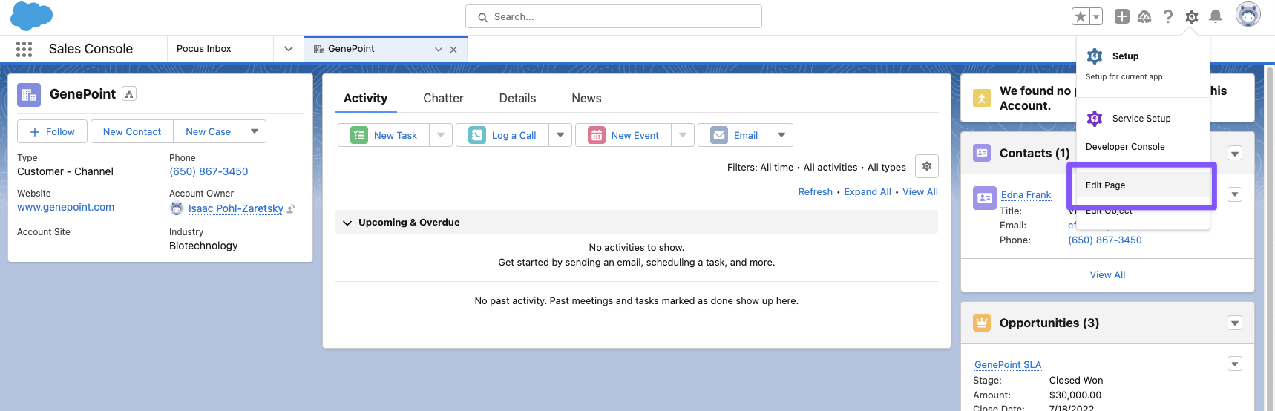Open the Notifications bell icon
The height and width of the screenshot is (411, 1275).
[x=1216, y=16]
